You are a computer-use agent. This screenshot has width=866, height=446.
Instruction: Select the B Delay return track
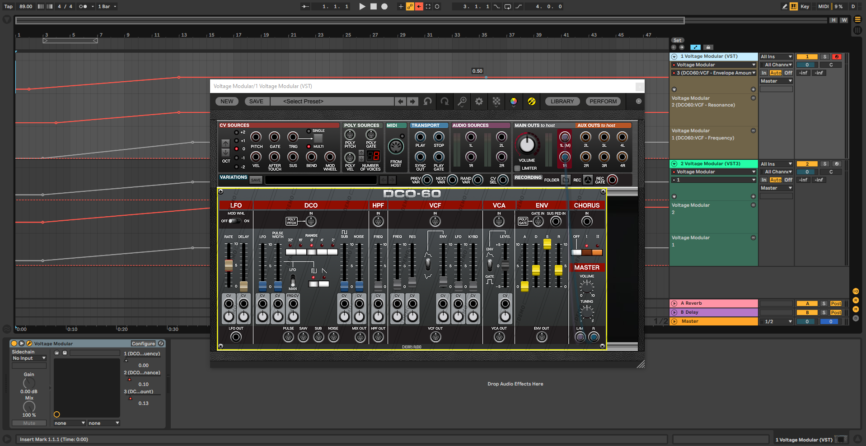click(714, 312)
